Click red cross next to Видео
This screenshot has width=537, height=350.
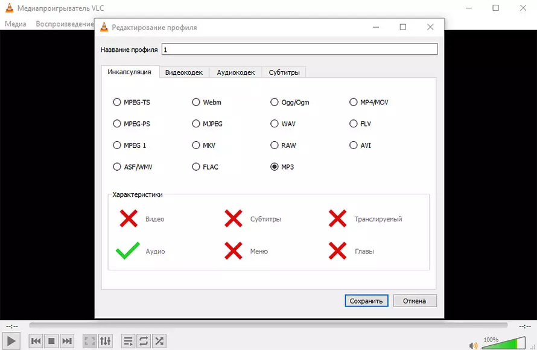129,218
